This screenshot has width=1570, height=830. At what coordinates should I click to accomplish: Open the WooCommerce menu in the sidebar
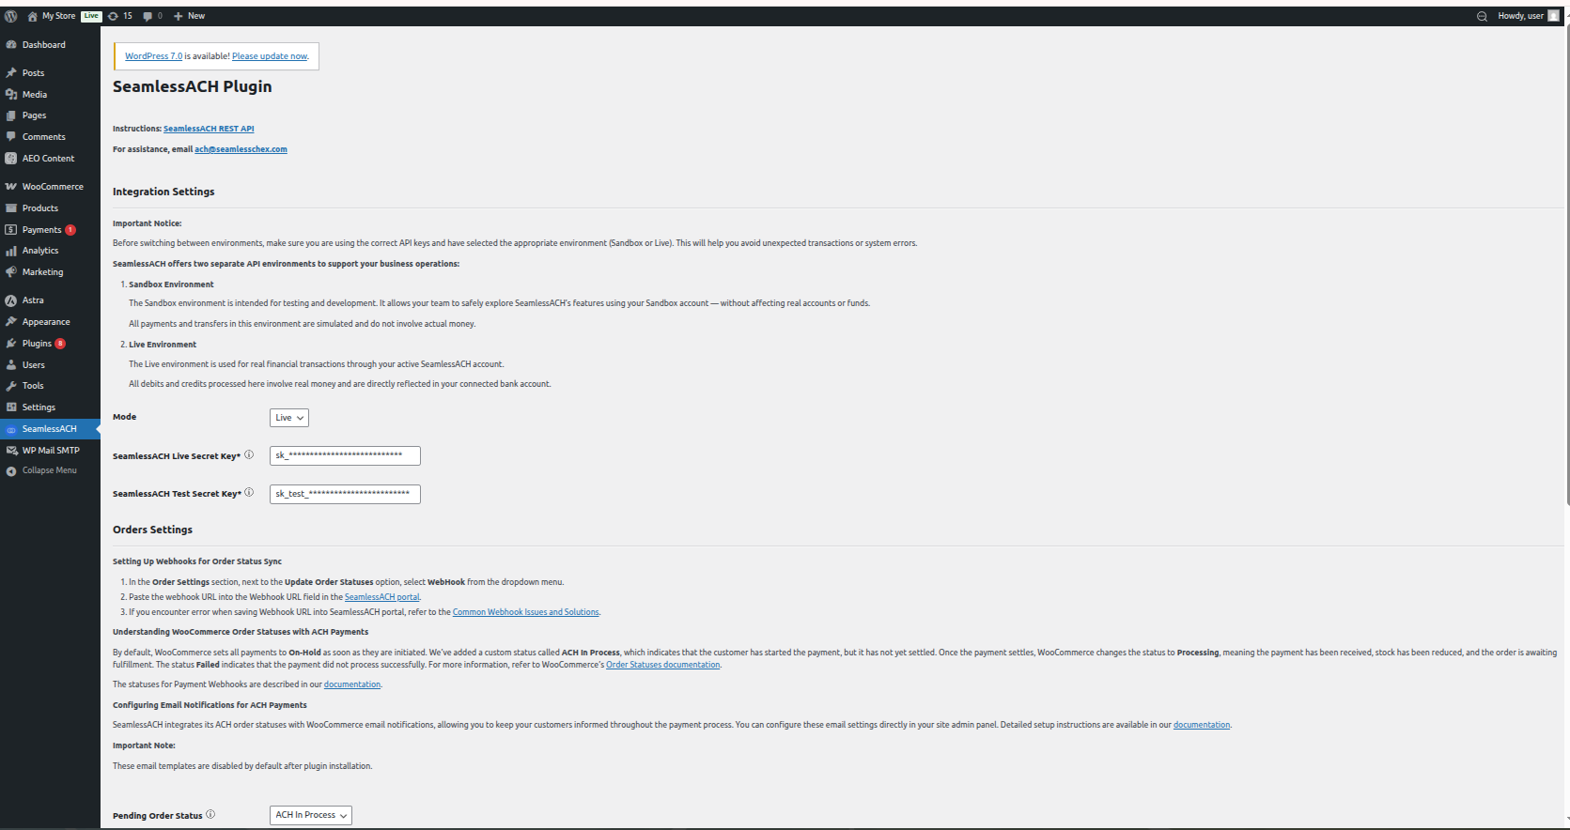[x=51, y=187]
